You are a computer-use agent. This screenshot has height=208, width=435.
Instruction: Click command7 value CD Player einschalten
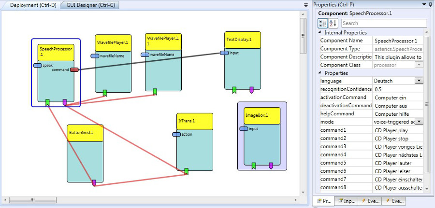pyautogui.click(x=398, y=179)
